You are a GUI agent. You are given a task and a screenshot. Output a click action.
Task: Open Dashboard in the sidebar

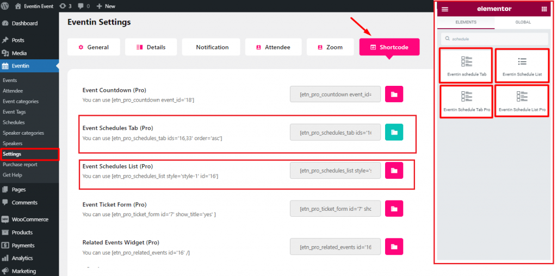pos(29,23)
